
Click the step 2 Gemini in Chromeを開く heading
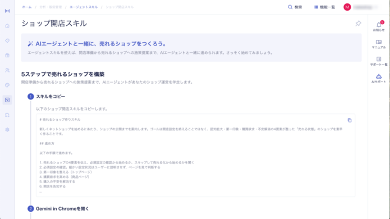coord(62,209)
